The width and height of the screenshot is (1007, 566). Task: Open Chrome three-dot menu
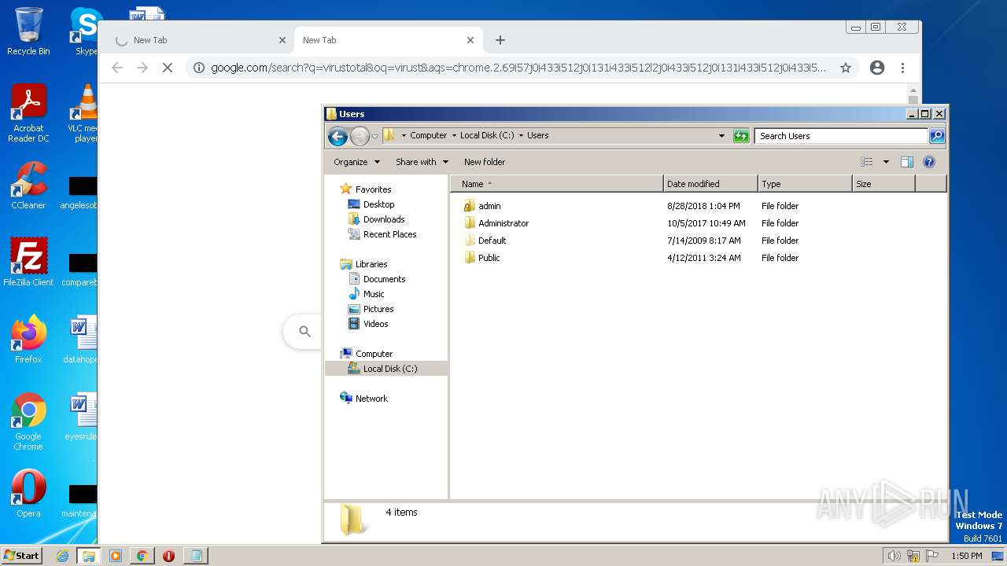point(903,68)
